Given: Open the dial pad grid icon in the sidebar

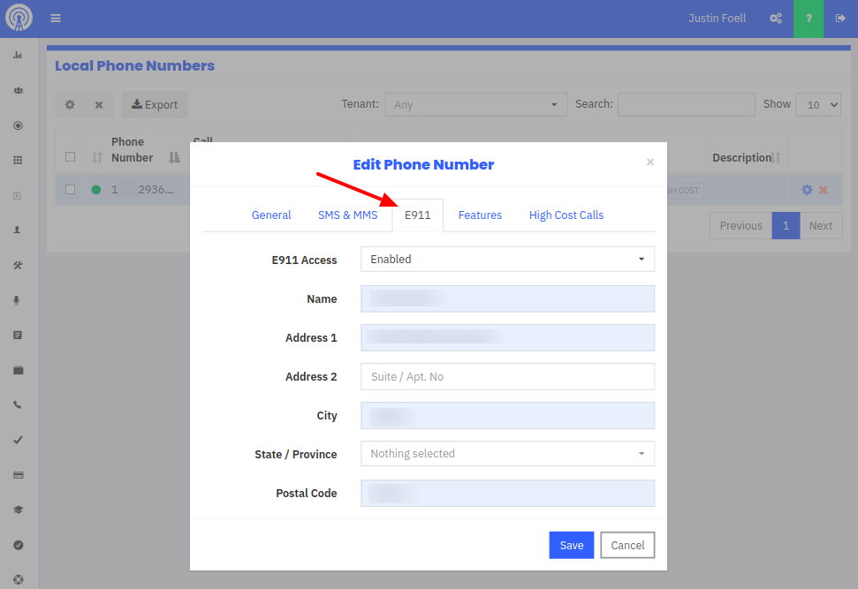Looking at the screenshot, I should point(18,160).
